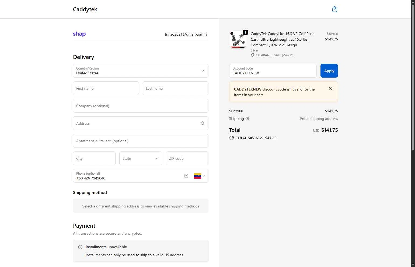The width and height of the screenshot is (415, 267).
Task: Open the shopping bag cart icon
Action: [335, 9]
